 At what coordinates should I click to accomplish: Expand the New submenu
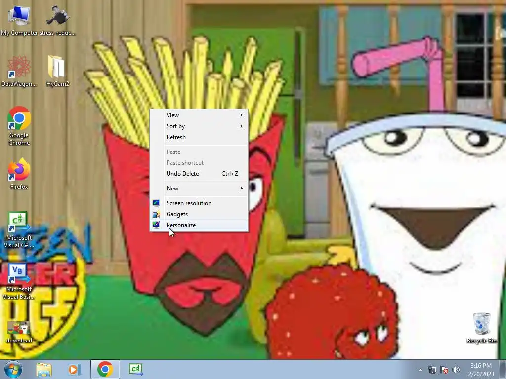(x=199, y=189)
